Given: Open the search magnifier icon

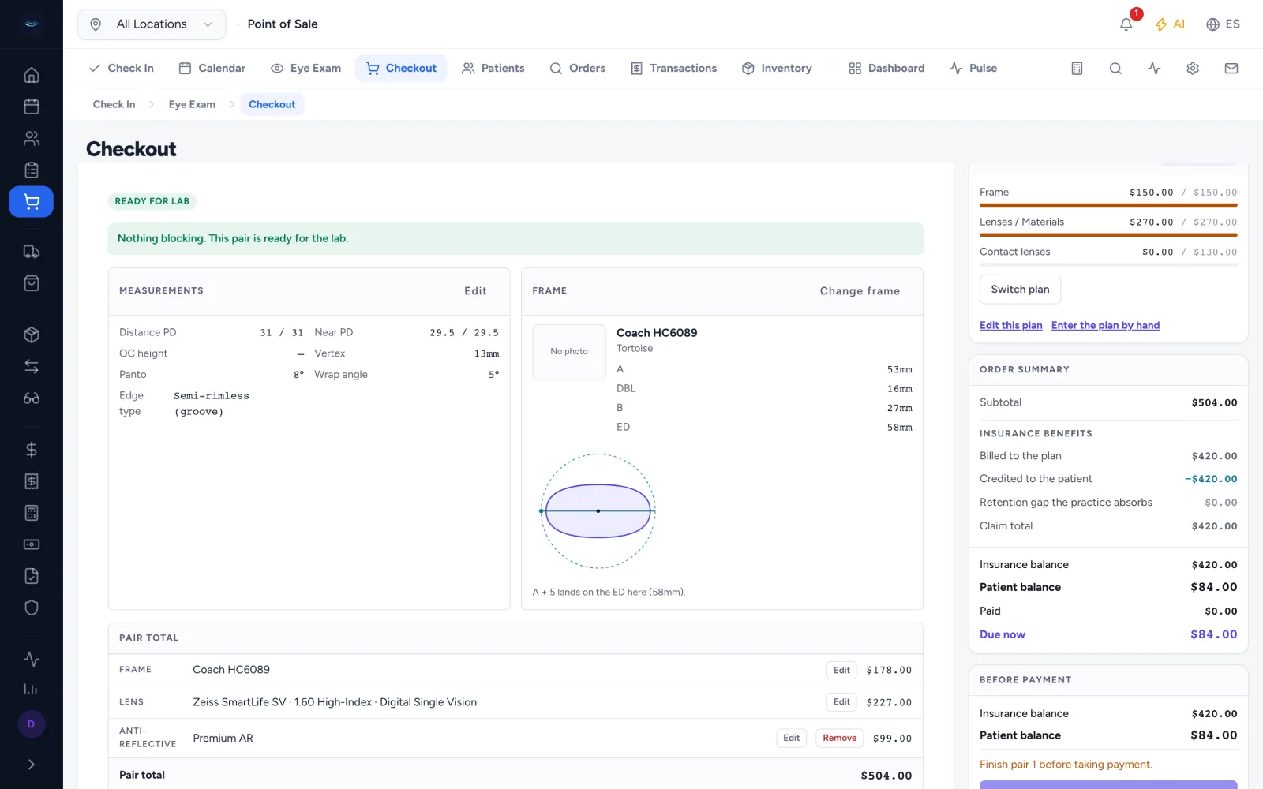Looking at the screenshot, I should (1115, 69).
